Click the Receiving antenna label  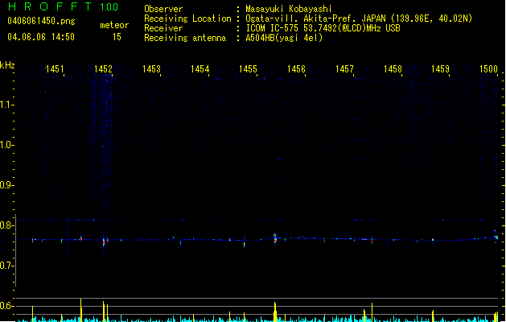[x=185, y=38]
